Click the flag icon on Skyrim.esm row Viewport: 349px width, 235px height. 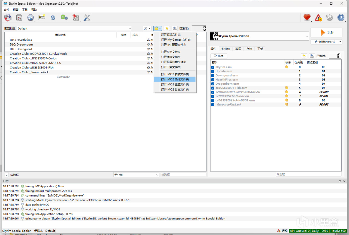coord(287,67)
